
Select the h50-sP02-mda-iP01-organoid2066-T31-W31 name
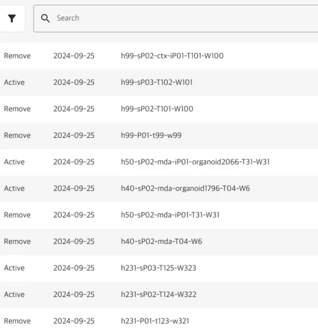195,162
